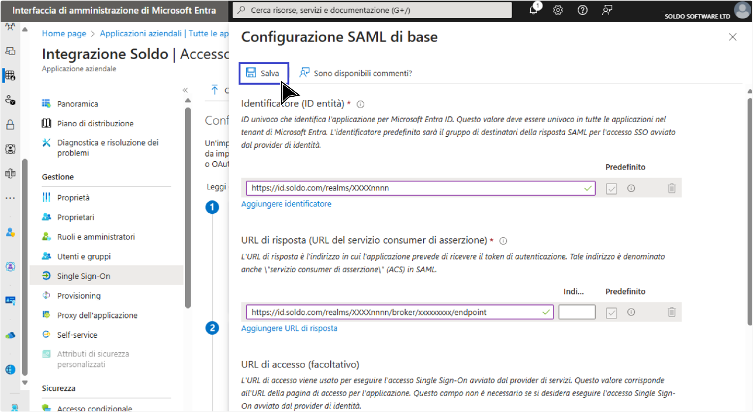Image resolution: width=753 pixels, height=412 pixels.
Task: Open the circular purple user icon in left rail
Action: [10, 267]
